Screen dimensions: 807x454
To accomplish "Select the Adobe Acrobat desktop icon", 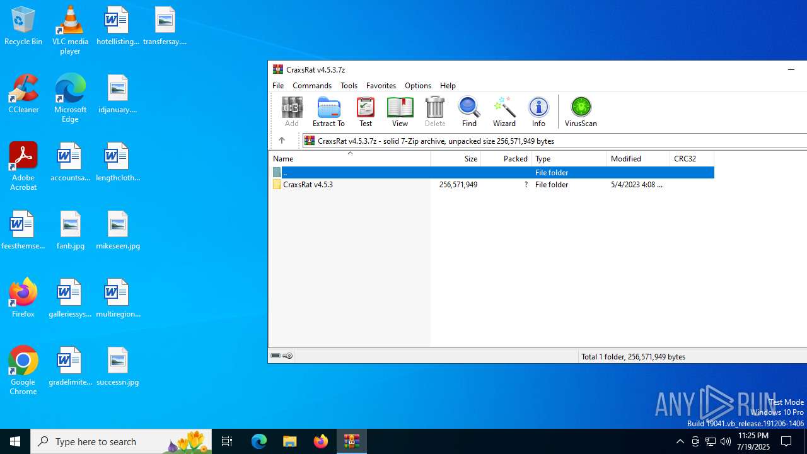I will click(23, 166).
